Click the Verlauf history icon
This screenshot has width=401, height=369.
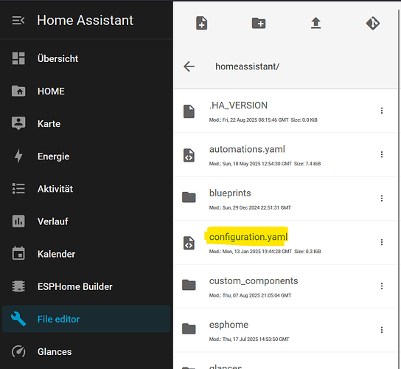tap(18, 221)
